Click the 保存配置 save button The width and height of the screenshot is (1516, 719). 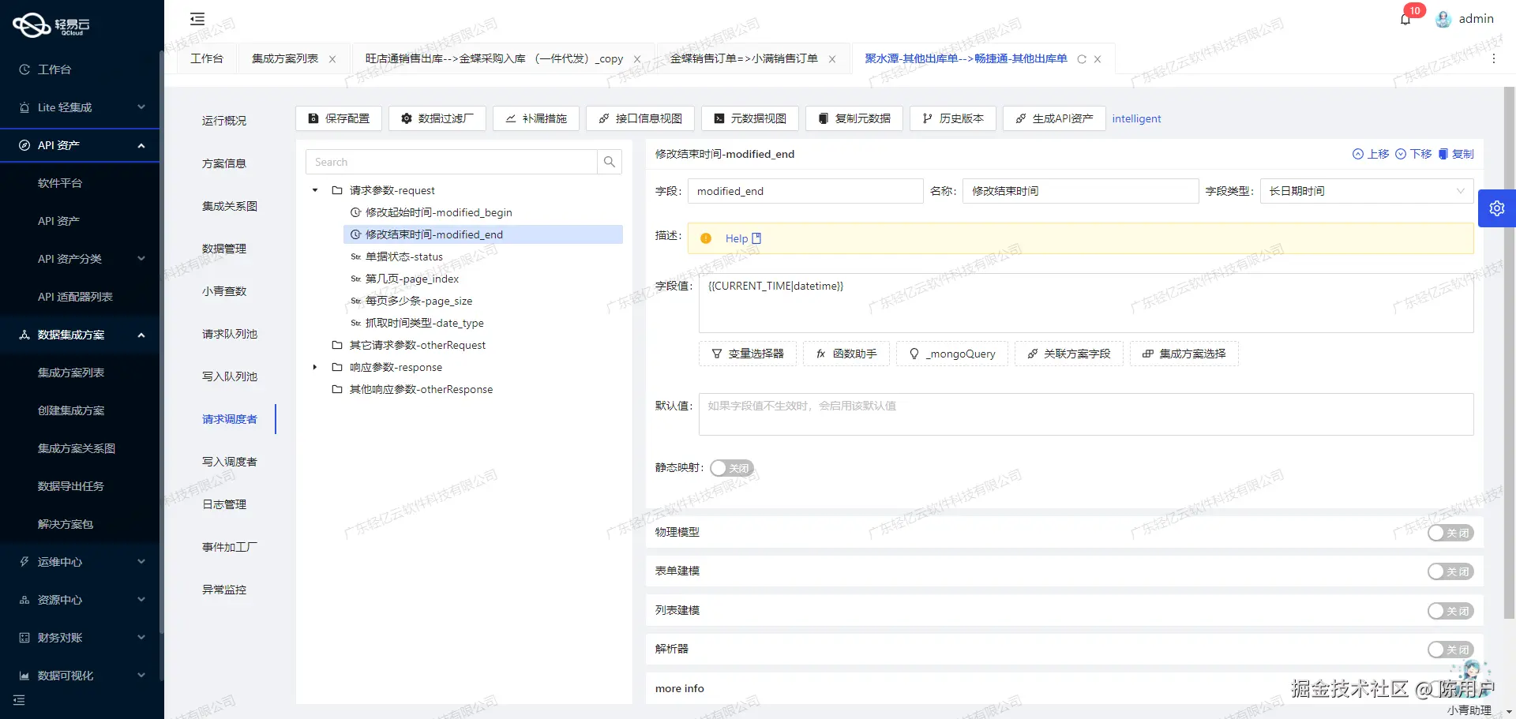point(338,118)
